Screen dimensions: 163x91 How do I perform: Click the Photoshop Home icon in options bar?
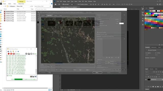(x=56, y=5)
